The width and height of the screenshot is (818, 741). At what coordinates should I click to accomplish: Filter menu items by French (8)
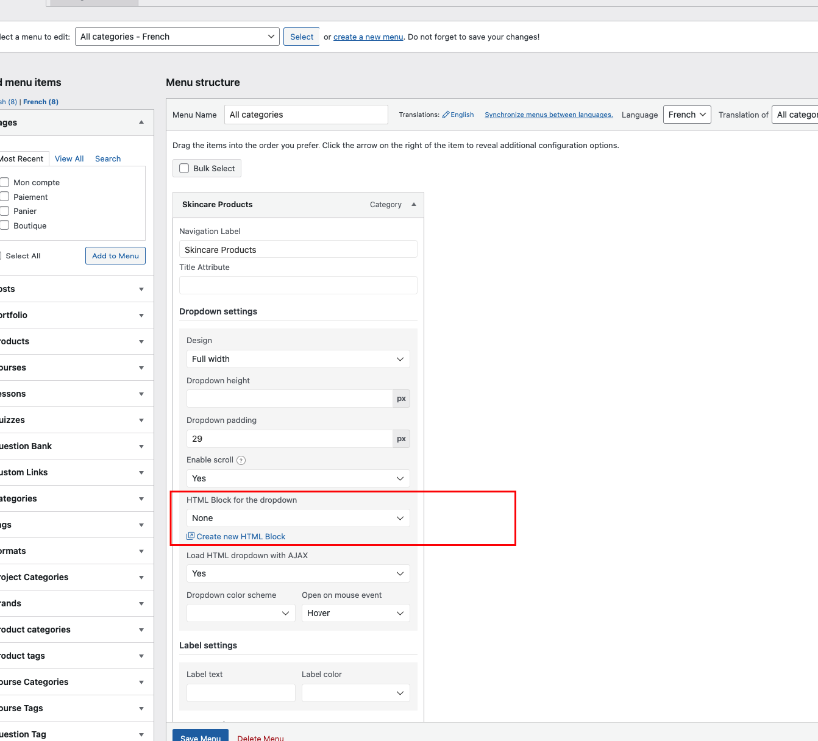pos(41,102)
